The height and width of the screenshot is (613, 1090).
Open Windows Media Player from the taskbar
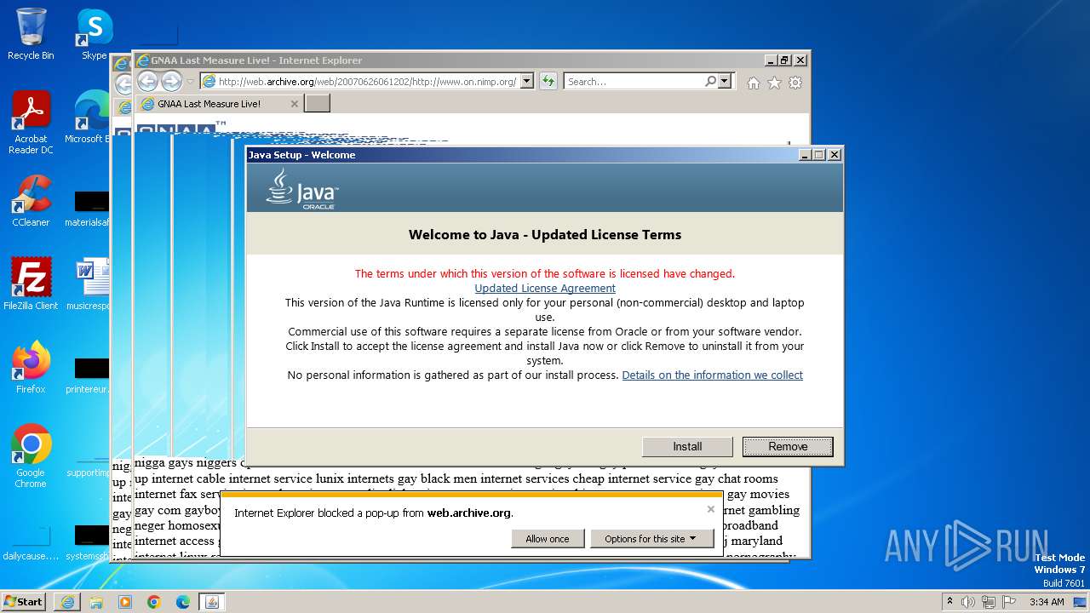[x=125, y=602]
